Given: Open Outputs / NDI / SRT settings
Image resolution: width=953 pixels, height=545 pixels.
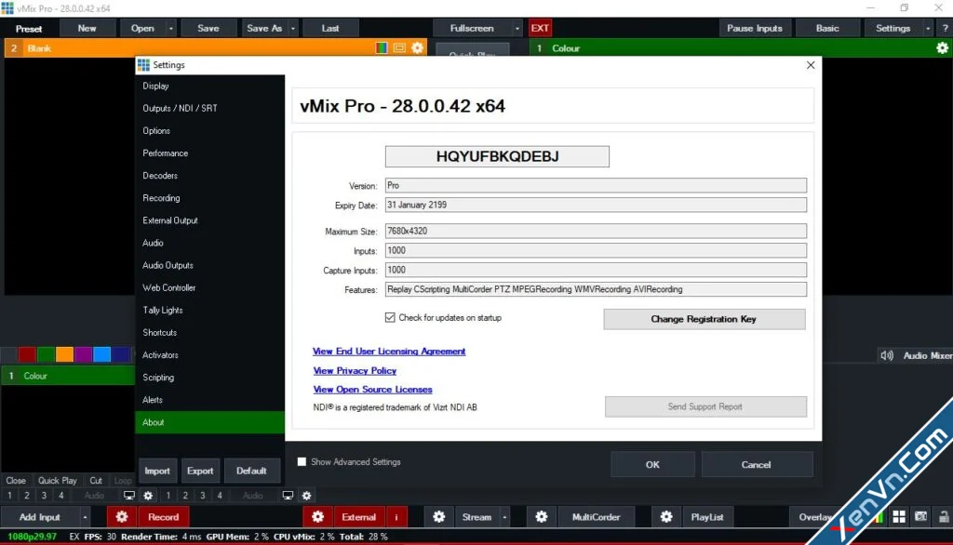Looking at the screenshot, I should click(209, 108).
